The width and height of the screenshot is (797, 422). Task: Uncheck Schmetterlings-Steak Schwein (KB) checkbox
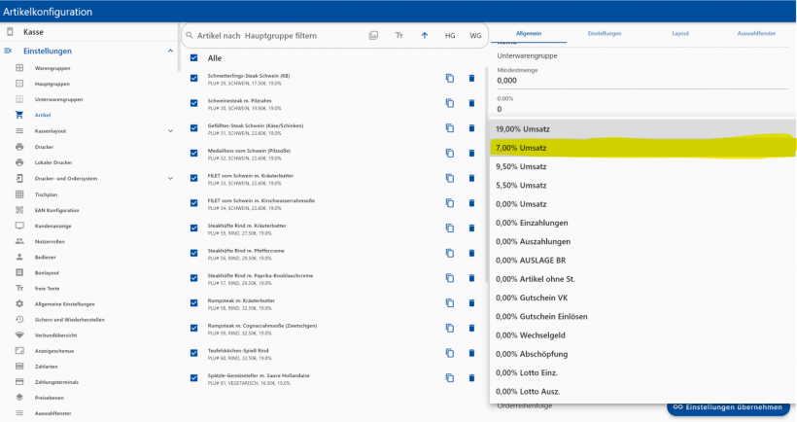(x=193, y=79)
